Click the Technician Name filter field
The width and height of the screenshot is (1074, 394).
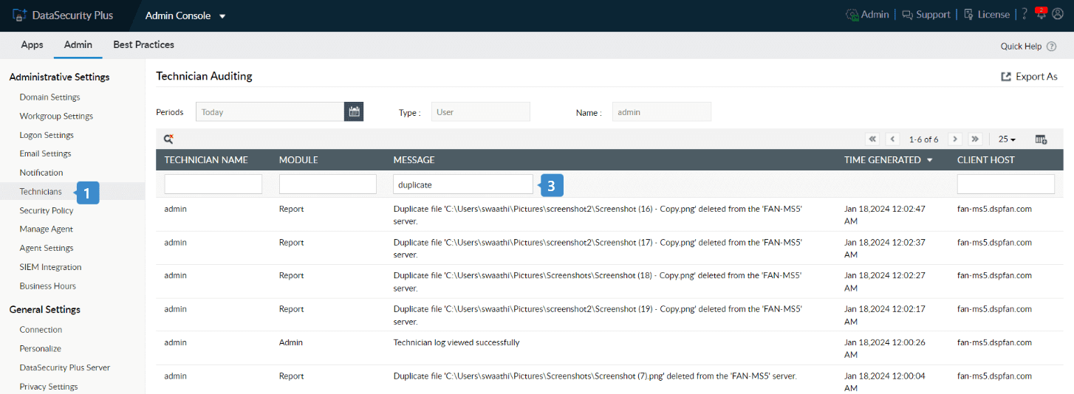213,184
